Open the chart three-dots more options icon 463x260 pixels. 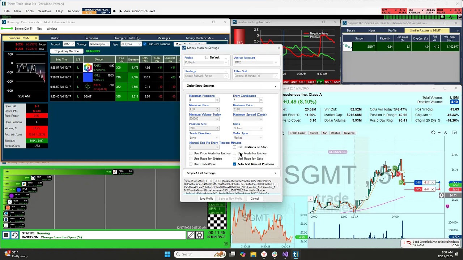pos(439,133)
